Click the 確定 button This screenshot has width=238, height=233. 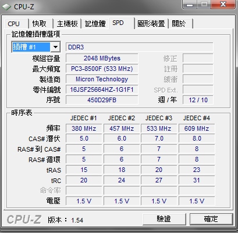211,219
